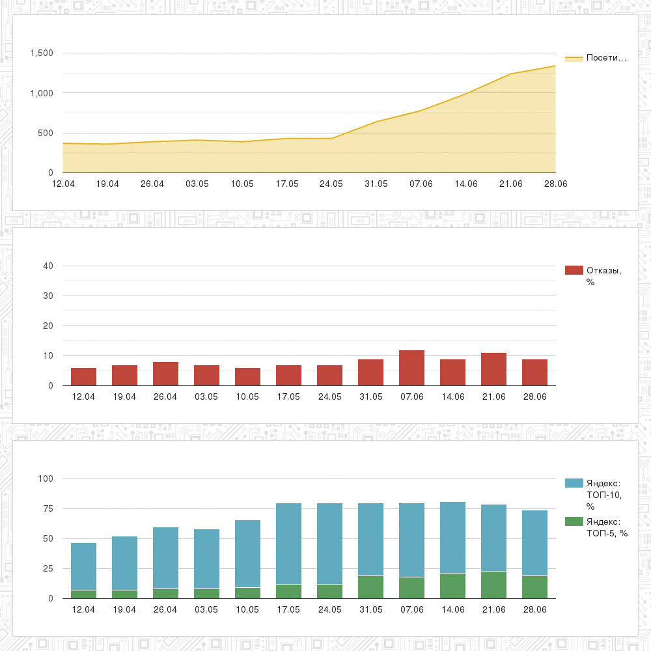651x651 pixels.
Task: Select the 'Яндекс: ТОП-10, %' legend label
Action: [603, 495]
